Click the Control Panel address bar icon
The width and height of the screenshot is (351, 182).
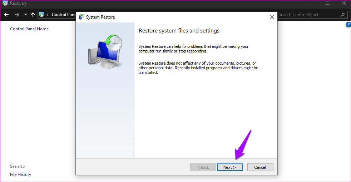41,15
